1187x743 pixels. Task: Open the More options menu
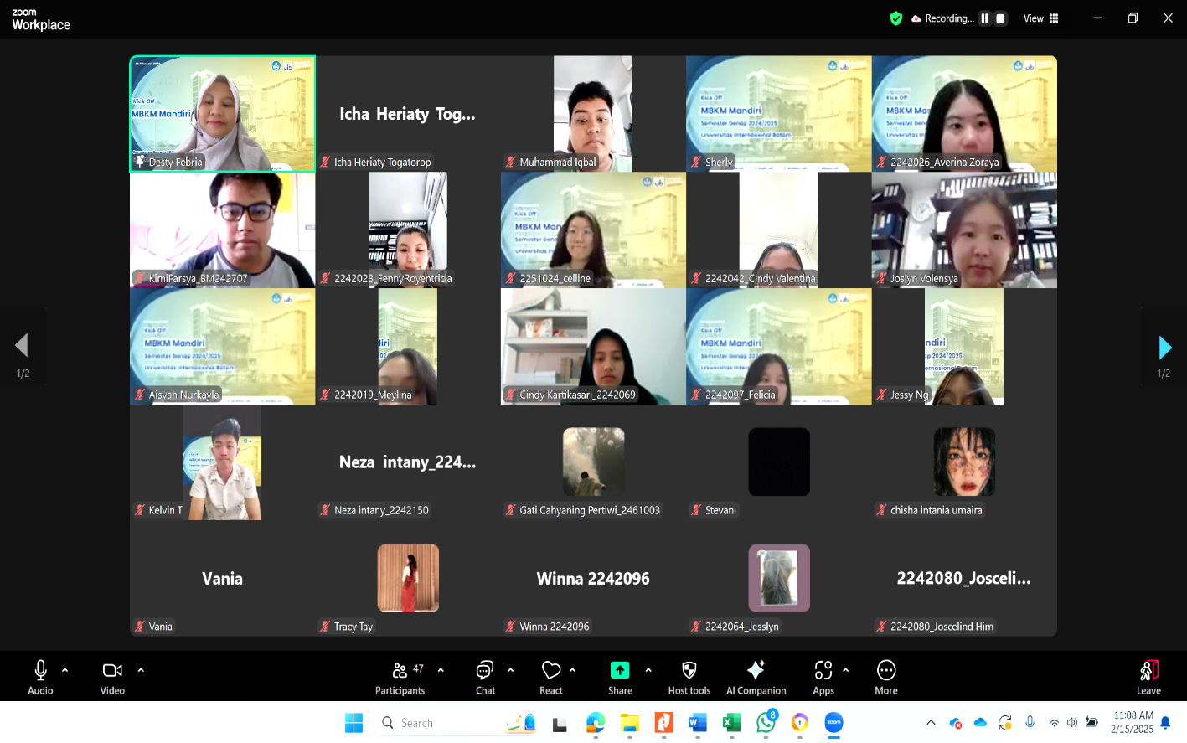coord(885,677)
